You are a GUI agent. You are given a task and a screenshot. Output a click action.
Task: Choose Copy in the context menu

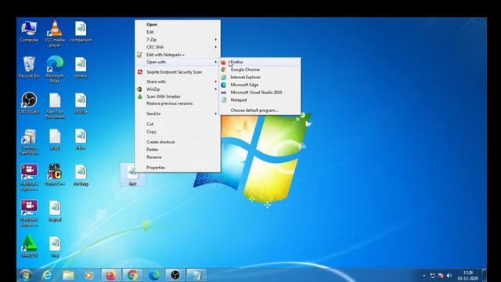pyautogui.click(x=178, y=132)
